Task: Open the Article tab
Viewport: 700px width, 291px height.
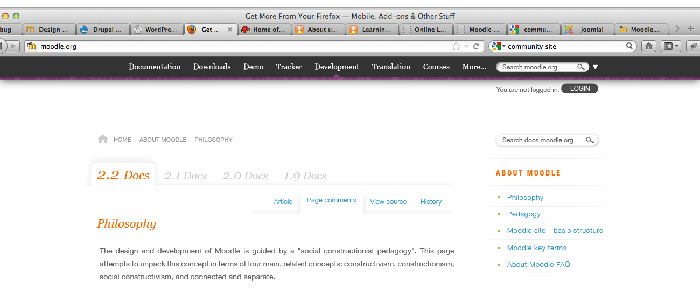Action: tap(283, 202)
